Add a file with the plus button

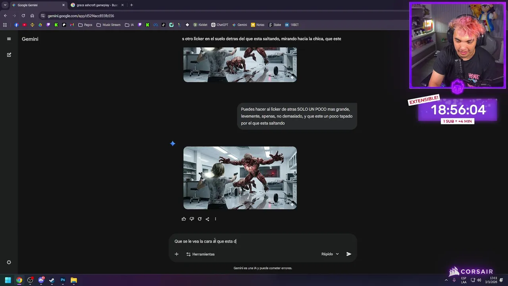(x=177, y=254)
